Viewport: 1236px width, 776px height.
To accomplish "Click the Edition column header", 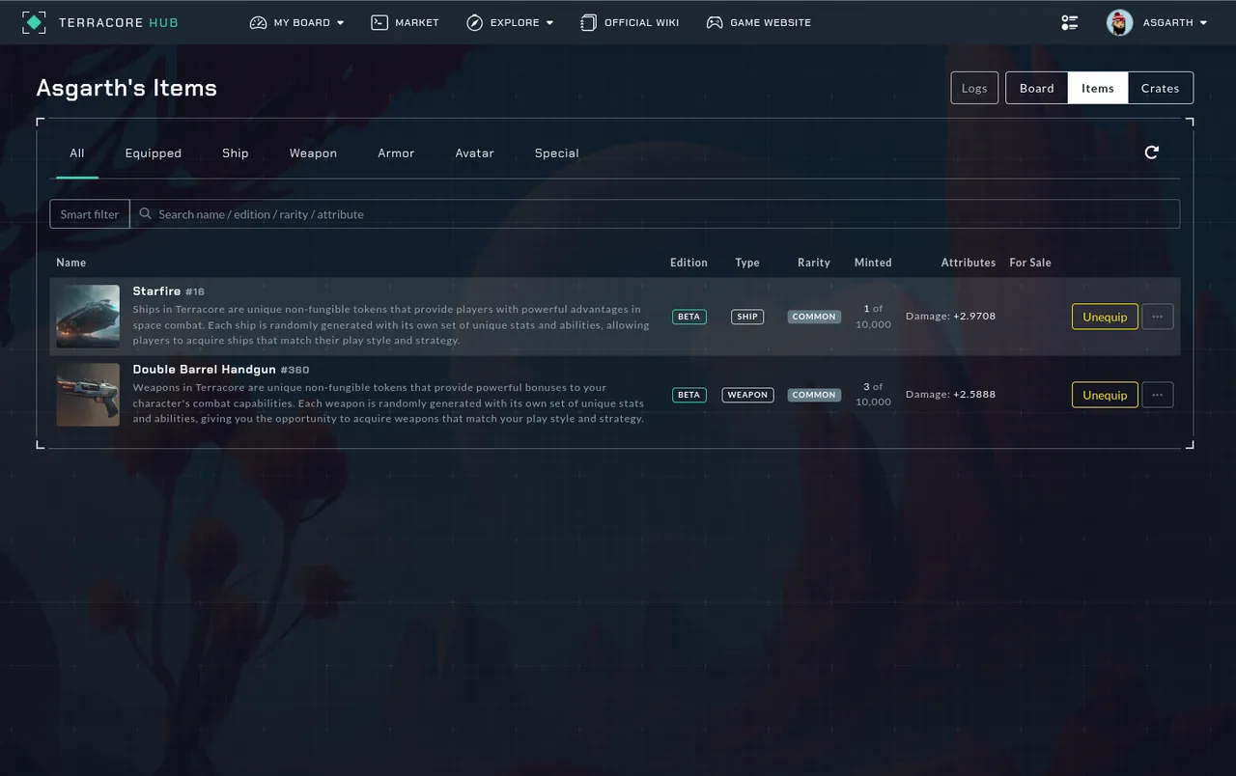I will coord(688,263).
